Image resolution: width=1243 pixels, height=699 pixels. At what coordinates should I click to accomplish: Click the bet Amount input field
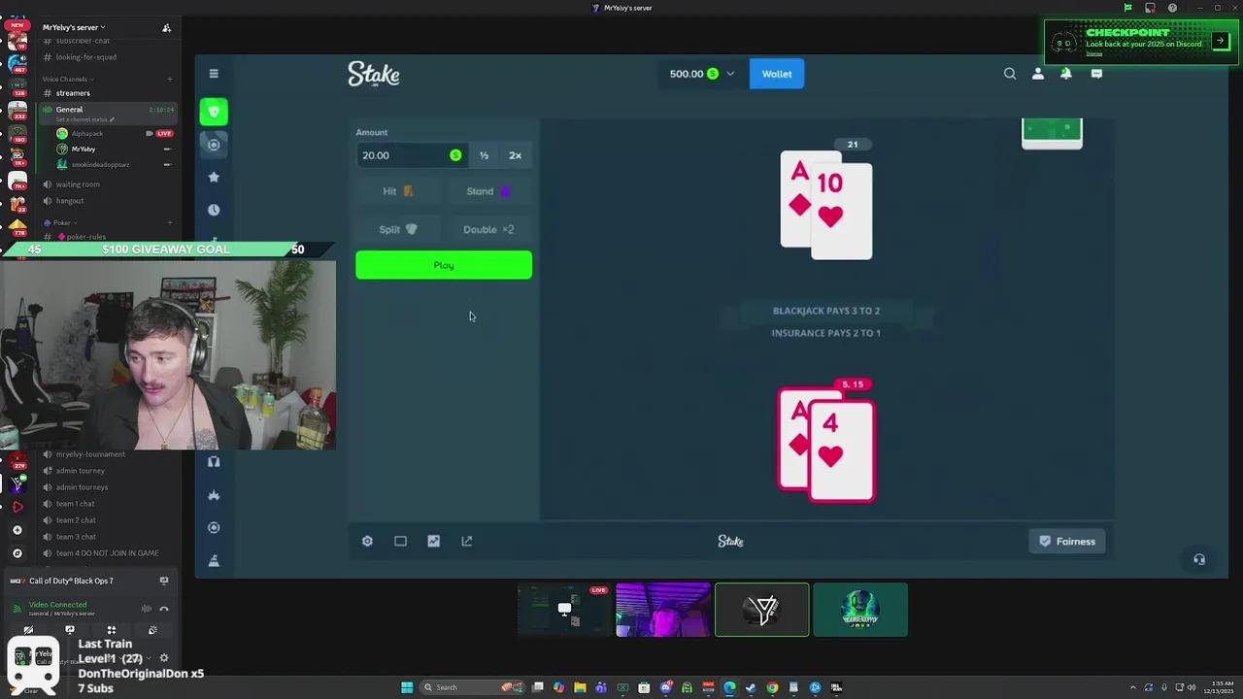tap(403, 155)
